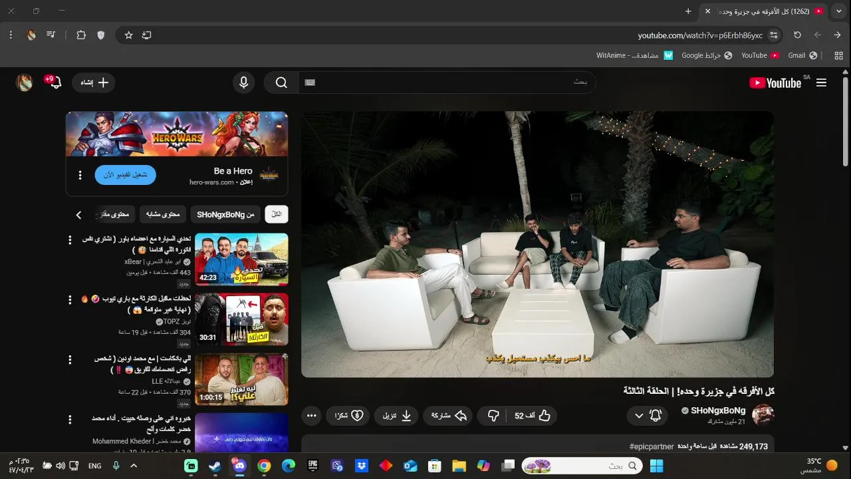Open the media control icon in toolbar
This screenshot has height=479, width=851.
[x=51, y=35]
